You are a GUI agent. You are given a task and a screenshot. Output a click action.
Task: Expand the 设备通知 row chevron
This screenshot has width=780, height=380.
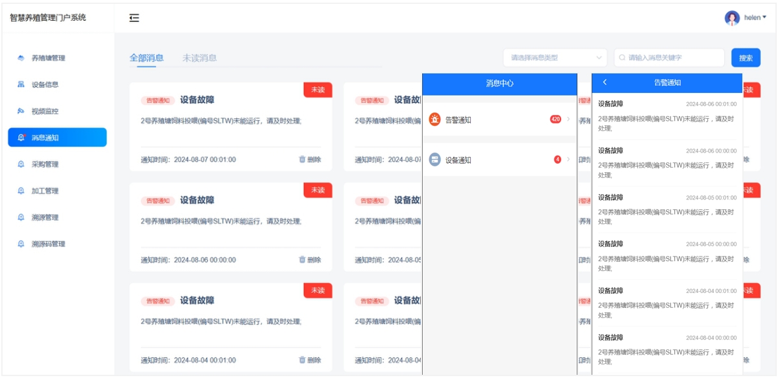coord(568,160)
